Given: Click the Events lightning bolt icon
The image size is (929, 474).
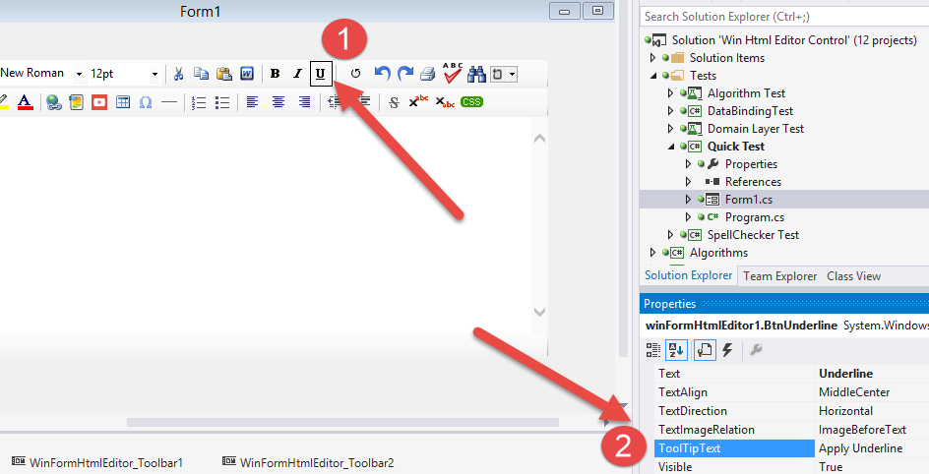Looking at the screenshot, I should 727,350.
